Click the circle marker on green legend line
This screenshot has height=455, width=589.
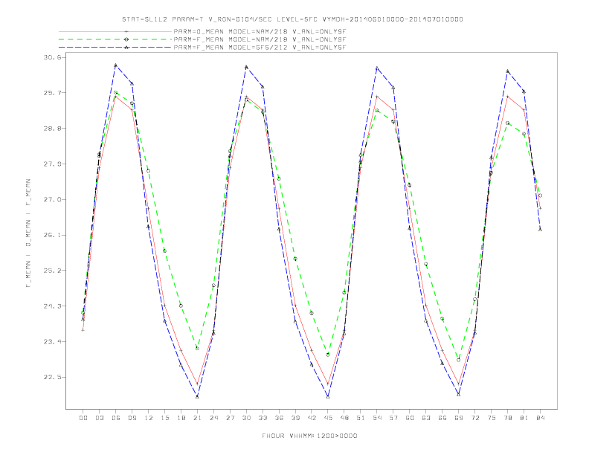[126, 39]
